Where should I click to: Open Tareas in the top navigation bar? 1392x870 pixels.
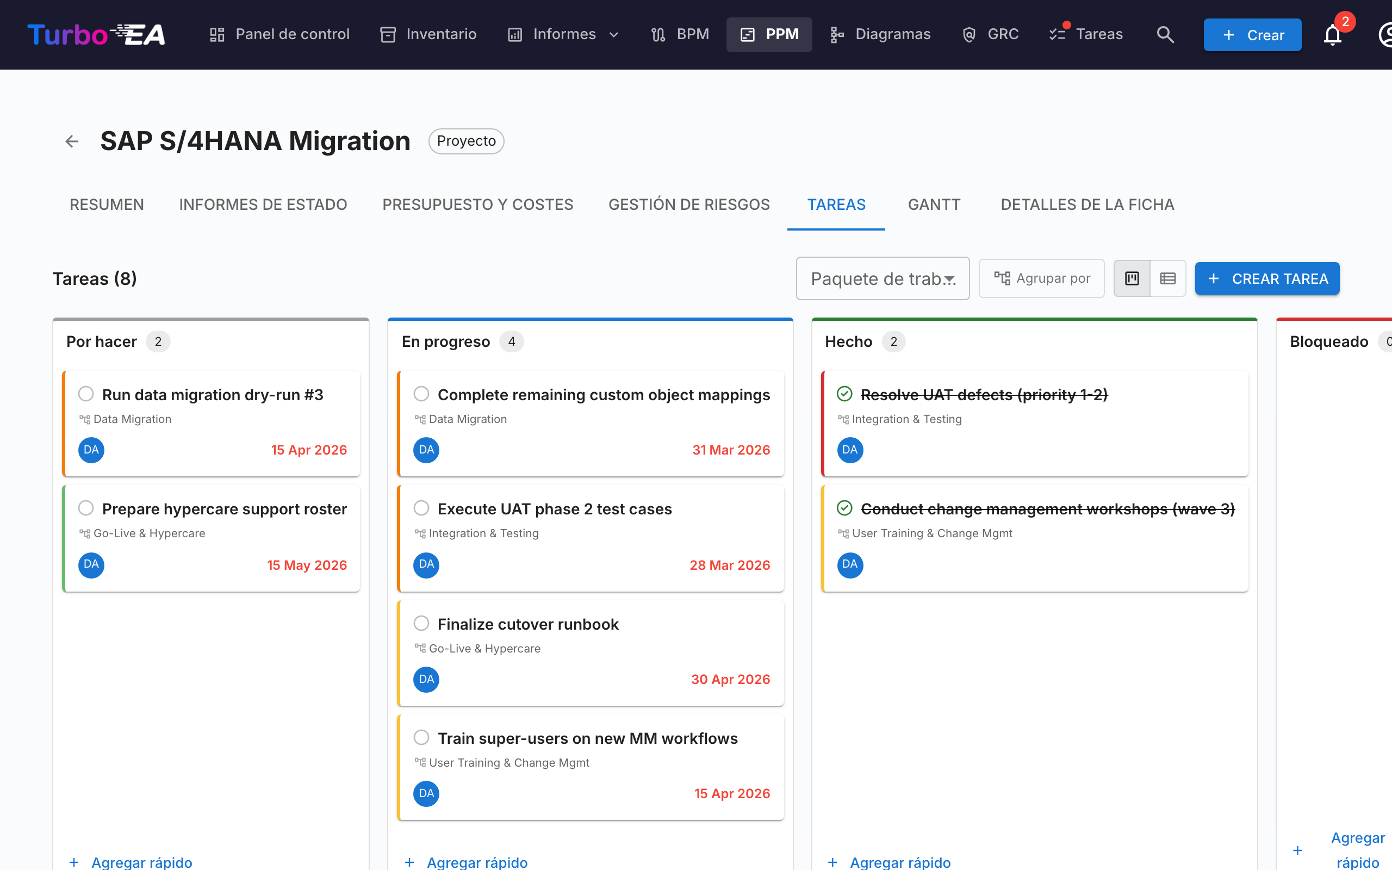(x=1085, y=34)
